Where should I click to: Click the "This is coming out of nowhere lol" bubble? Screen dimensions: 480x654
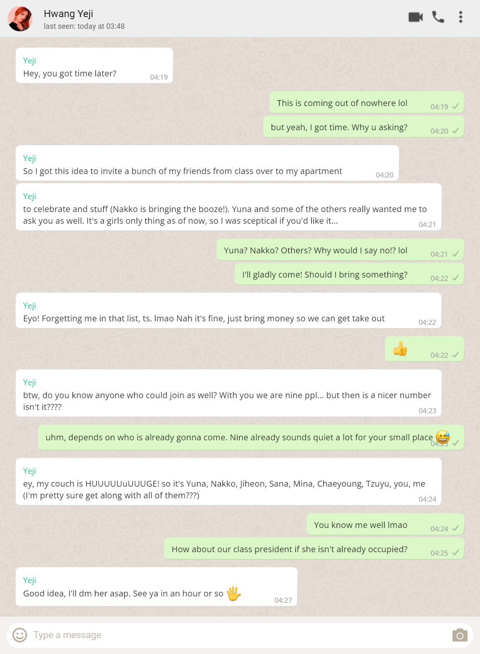pos(342,103)
